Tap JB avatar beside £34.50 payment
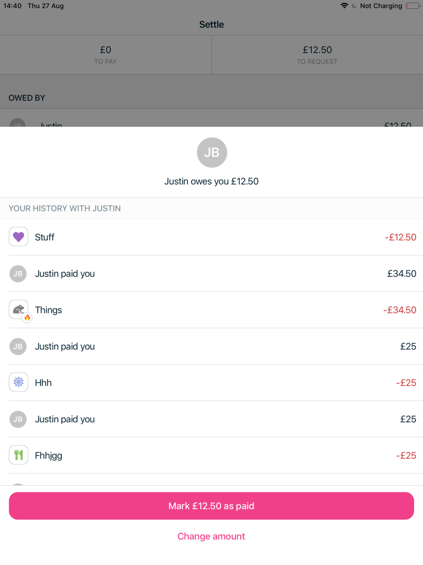Screen dimensions: 423x565 18,274
